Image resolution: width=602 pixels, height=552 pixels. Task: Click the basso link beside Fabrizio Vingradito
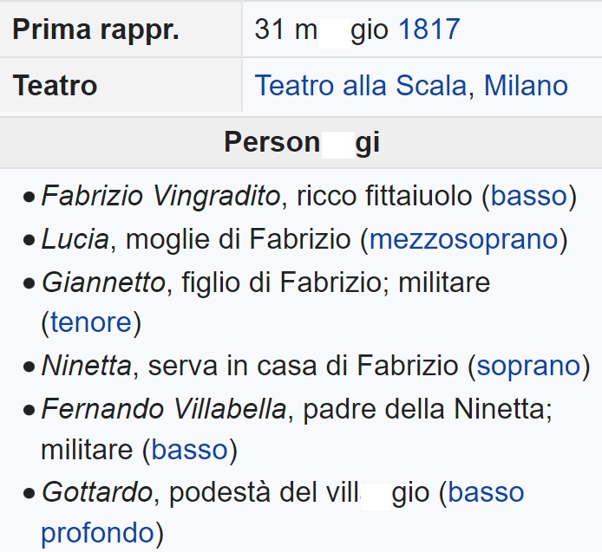[528, 197]
